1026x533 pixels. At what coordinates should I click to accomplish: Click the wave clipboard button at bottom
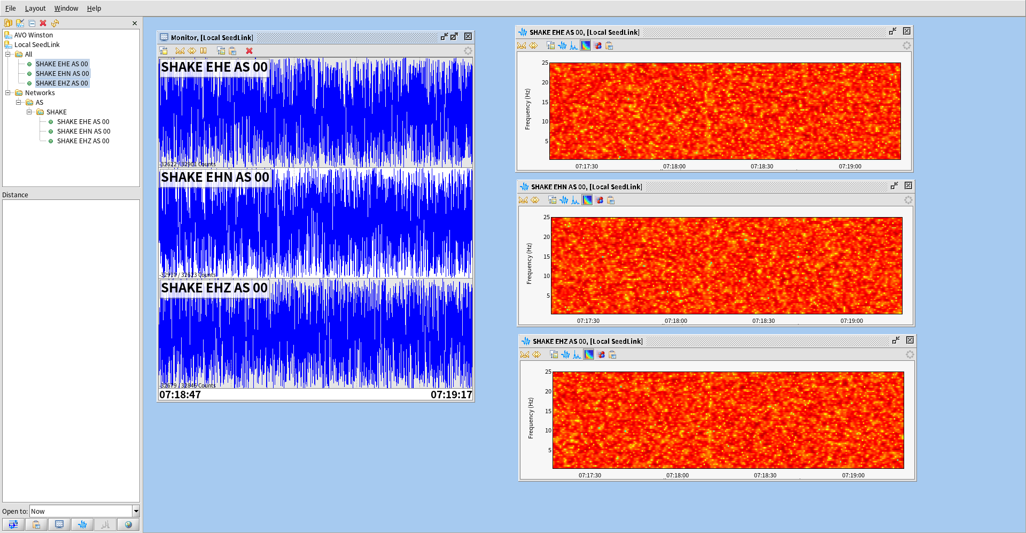(x=36, y=524)
